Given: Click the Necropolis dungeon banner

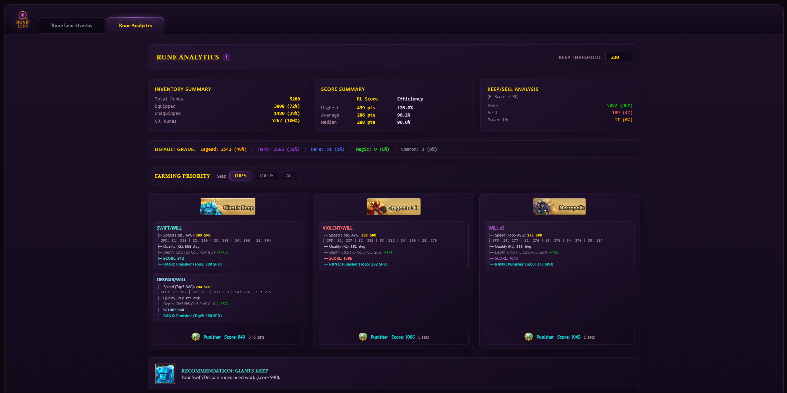Looking at the screenshot, I should [559, 206].
